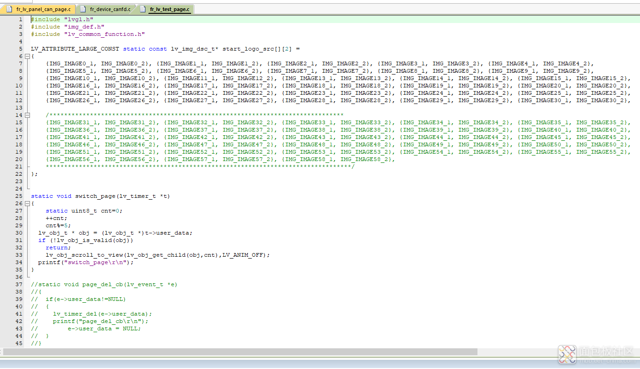
Task: Click the cnt%=5; statement
Action: click(x=58, y=225)
